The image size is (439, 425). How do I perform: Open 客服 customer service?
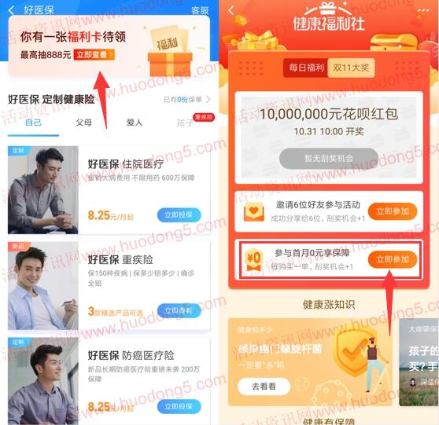pyautogui.click(x=200, y=10)
